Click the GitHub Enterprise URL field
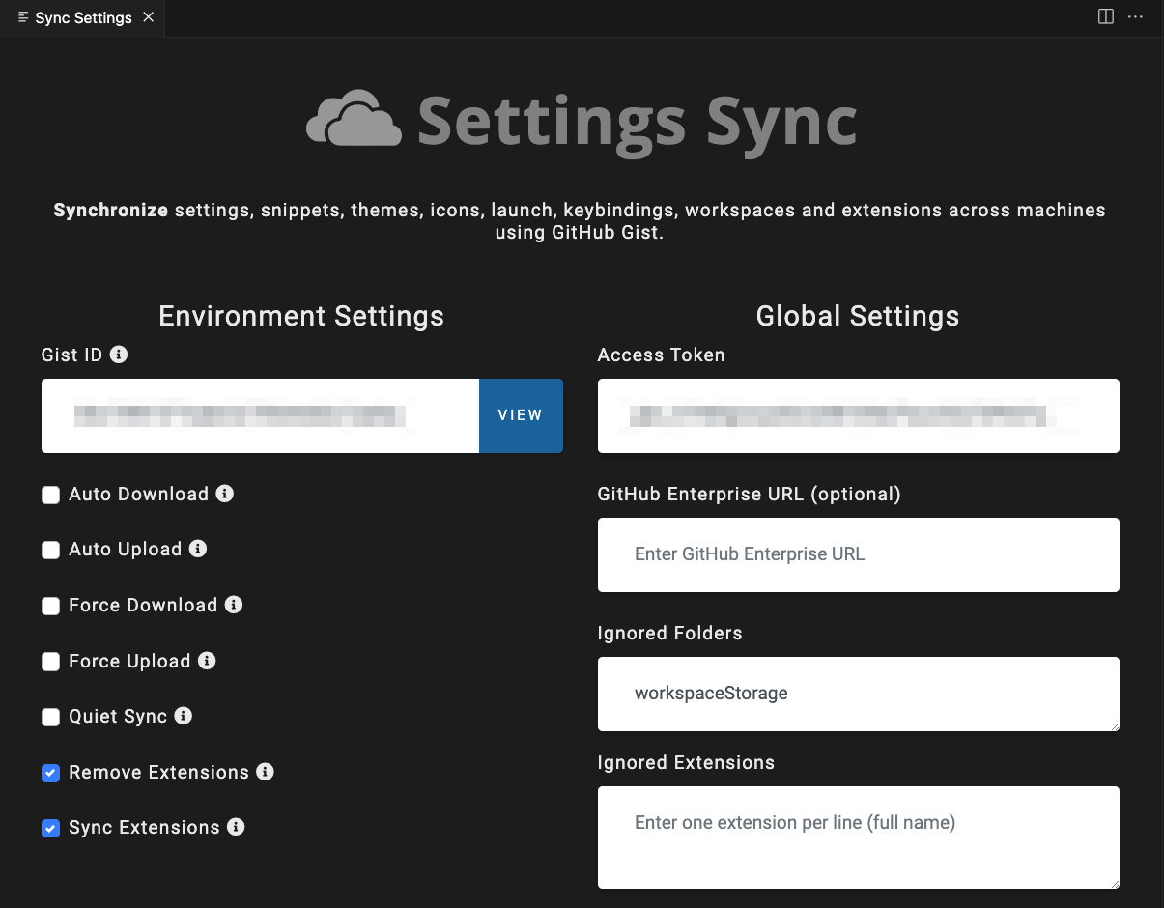 point(859,554)
